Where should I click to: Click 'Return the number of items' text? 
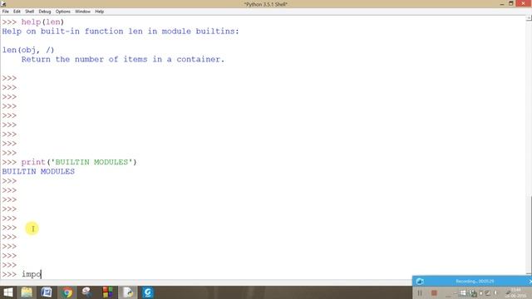(123, 59)
